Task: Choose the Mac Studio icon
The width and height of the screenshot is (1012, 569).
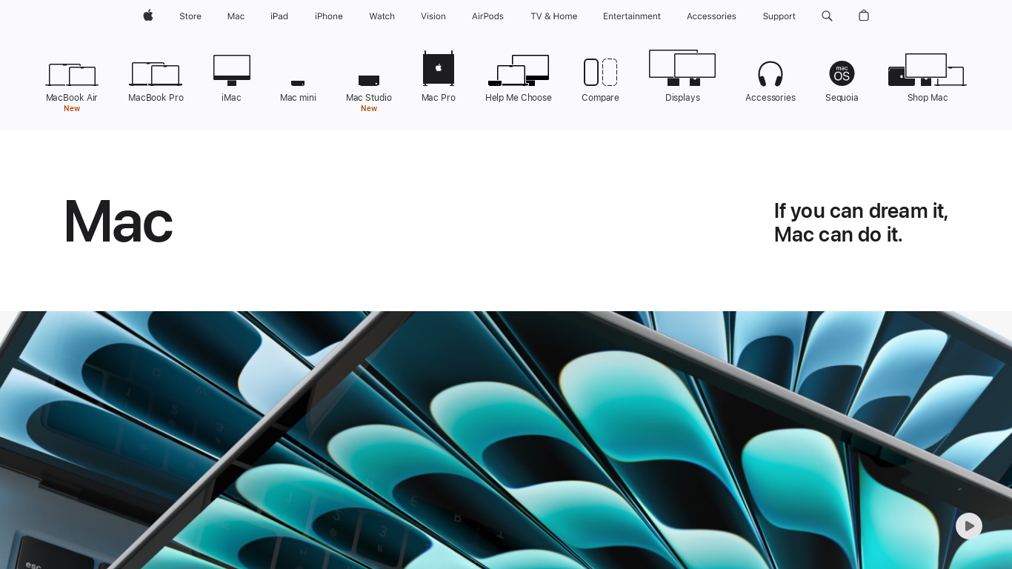Action: pos(369,81)
